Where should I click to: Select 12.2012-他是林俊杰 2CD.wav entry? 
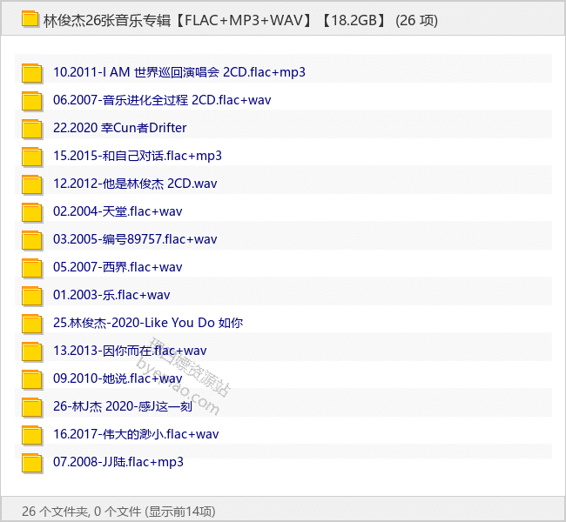tap(135, 184)
